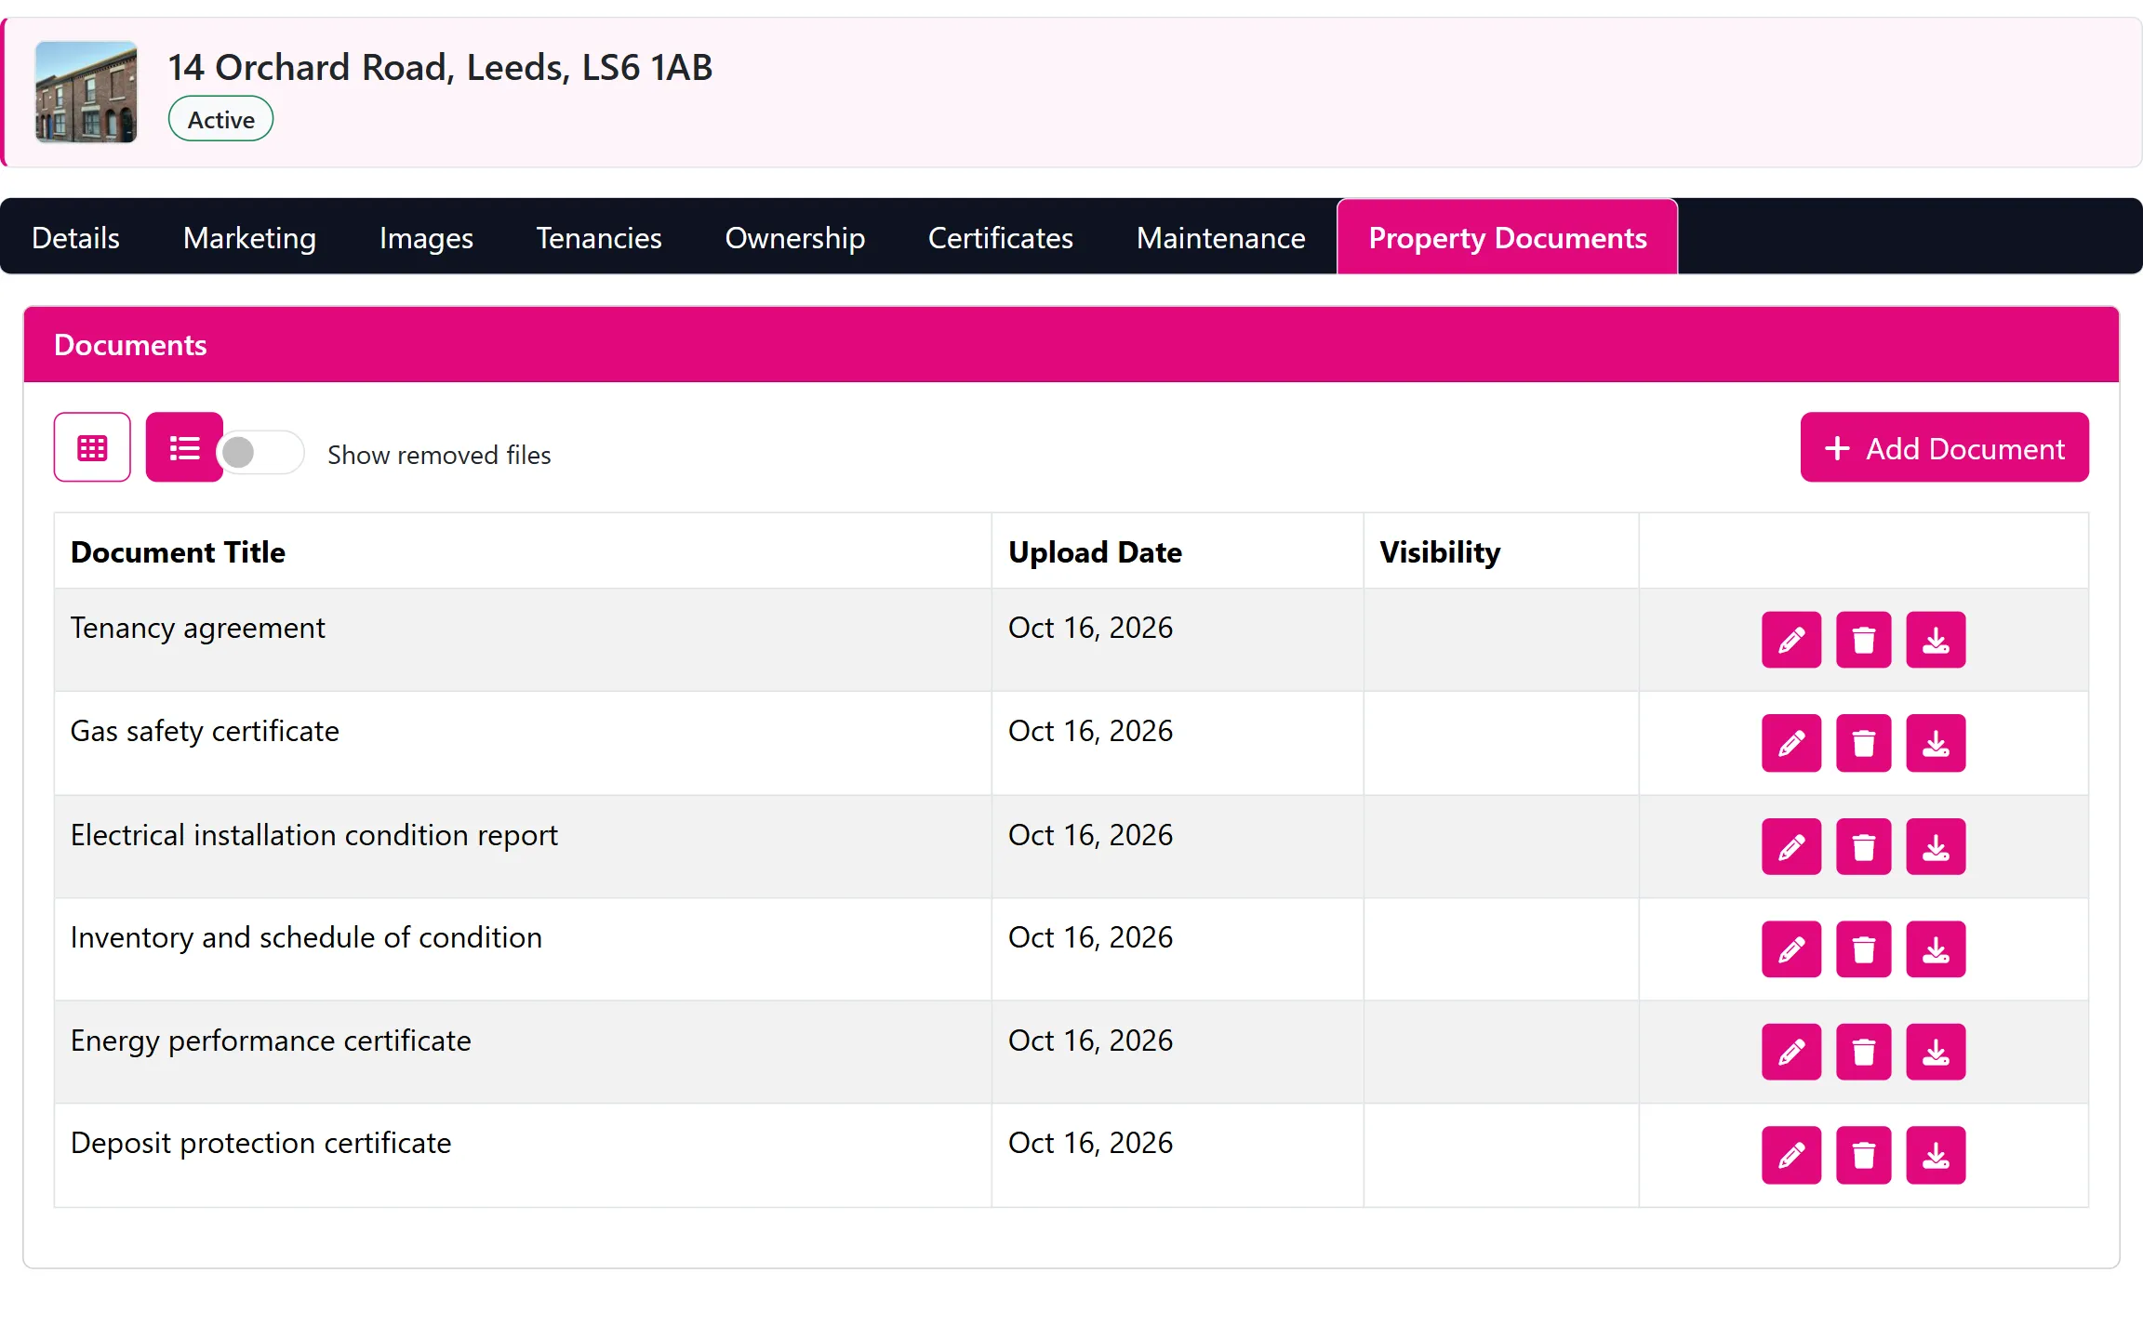Download the Deposit protection certificate
This screenshot has height=1339, width=2143.
click(x=1936, y=1155)
